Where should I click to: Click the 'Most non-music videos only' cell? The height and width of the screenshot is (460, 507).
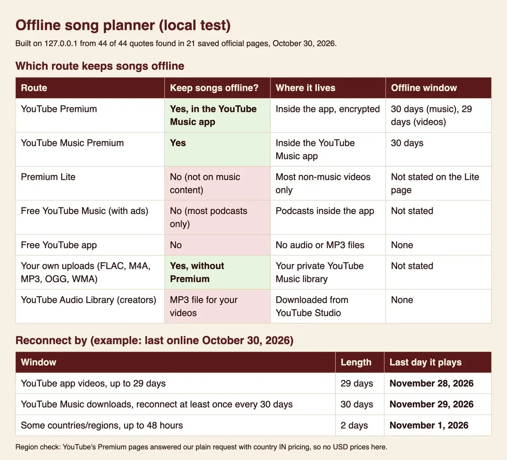[x=328, y=183]
